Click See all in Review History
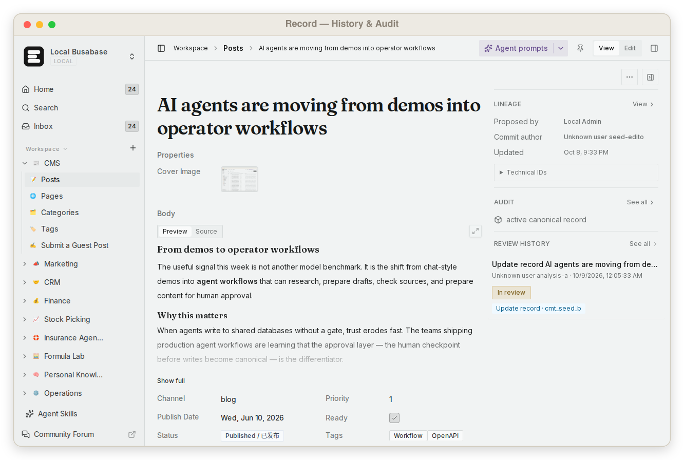Image resolution: width=684 pixels, height=460 pixels. coord(643,244)
